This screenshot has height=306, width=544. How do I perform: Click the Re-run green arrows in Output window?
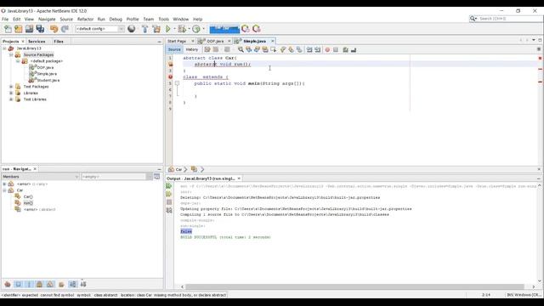tap(169, 186)
